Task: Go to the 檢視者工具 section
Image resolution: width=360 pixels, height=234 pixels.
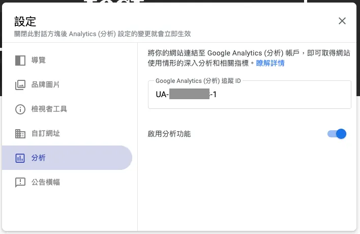Action: click(49, 109)
